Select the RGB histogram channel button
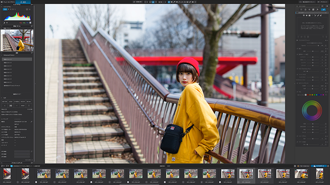 tap(5, 9)
